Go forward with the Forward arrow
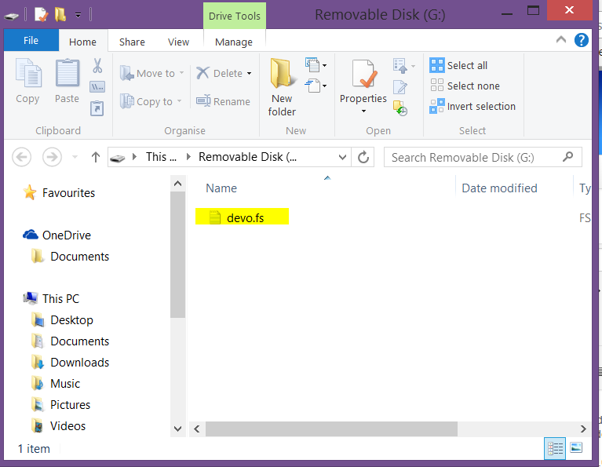The image size is (602, 467). [x=52, y=157]
